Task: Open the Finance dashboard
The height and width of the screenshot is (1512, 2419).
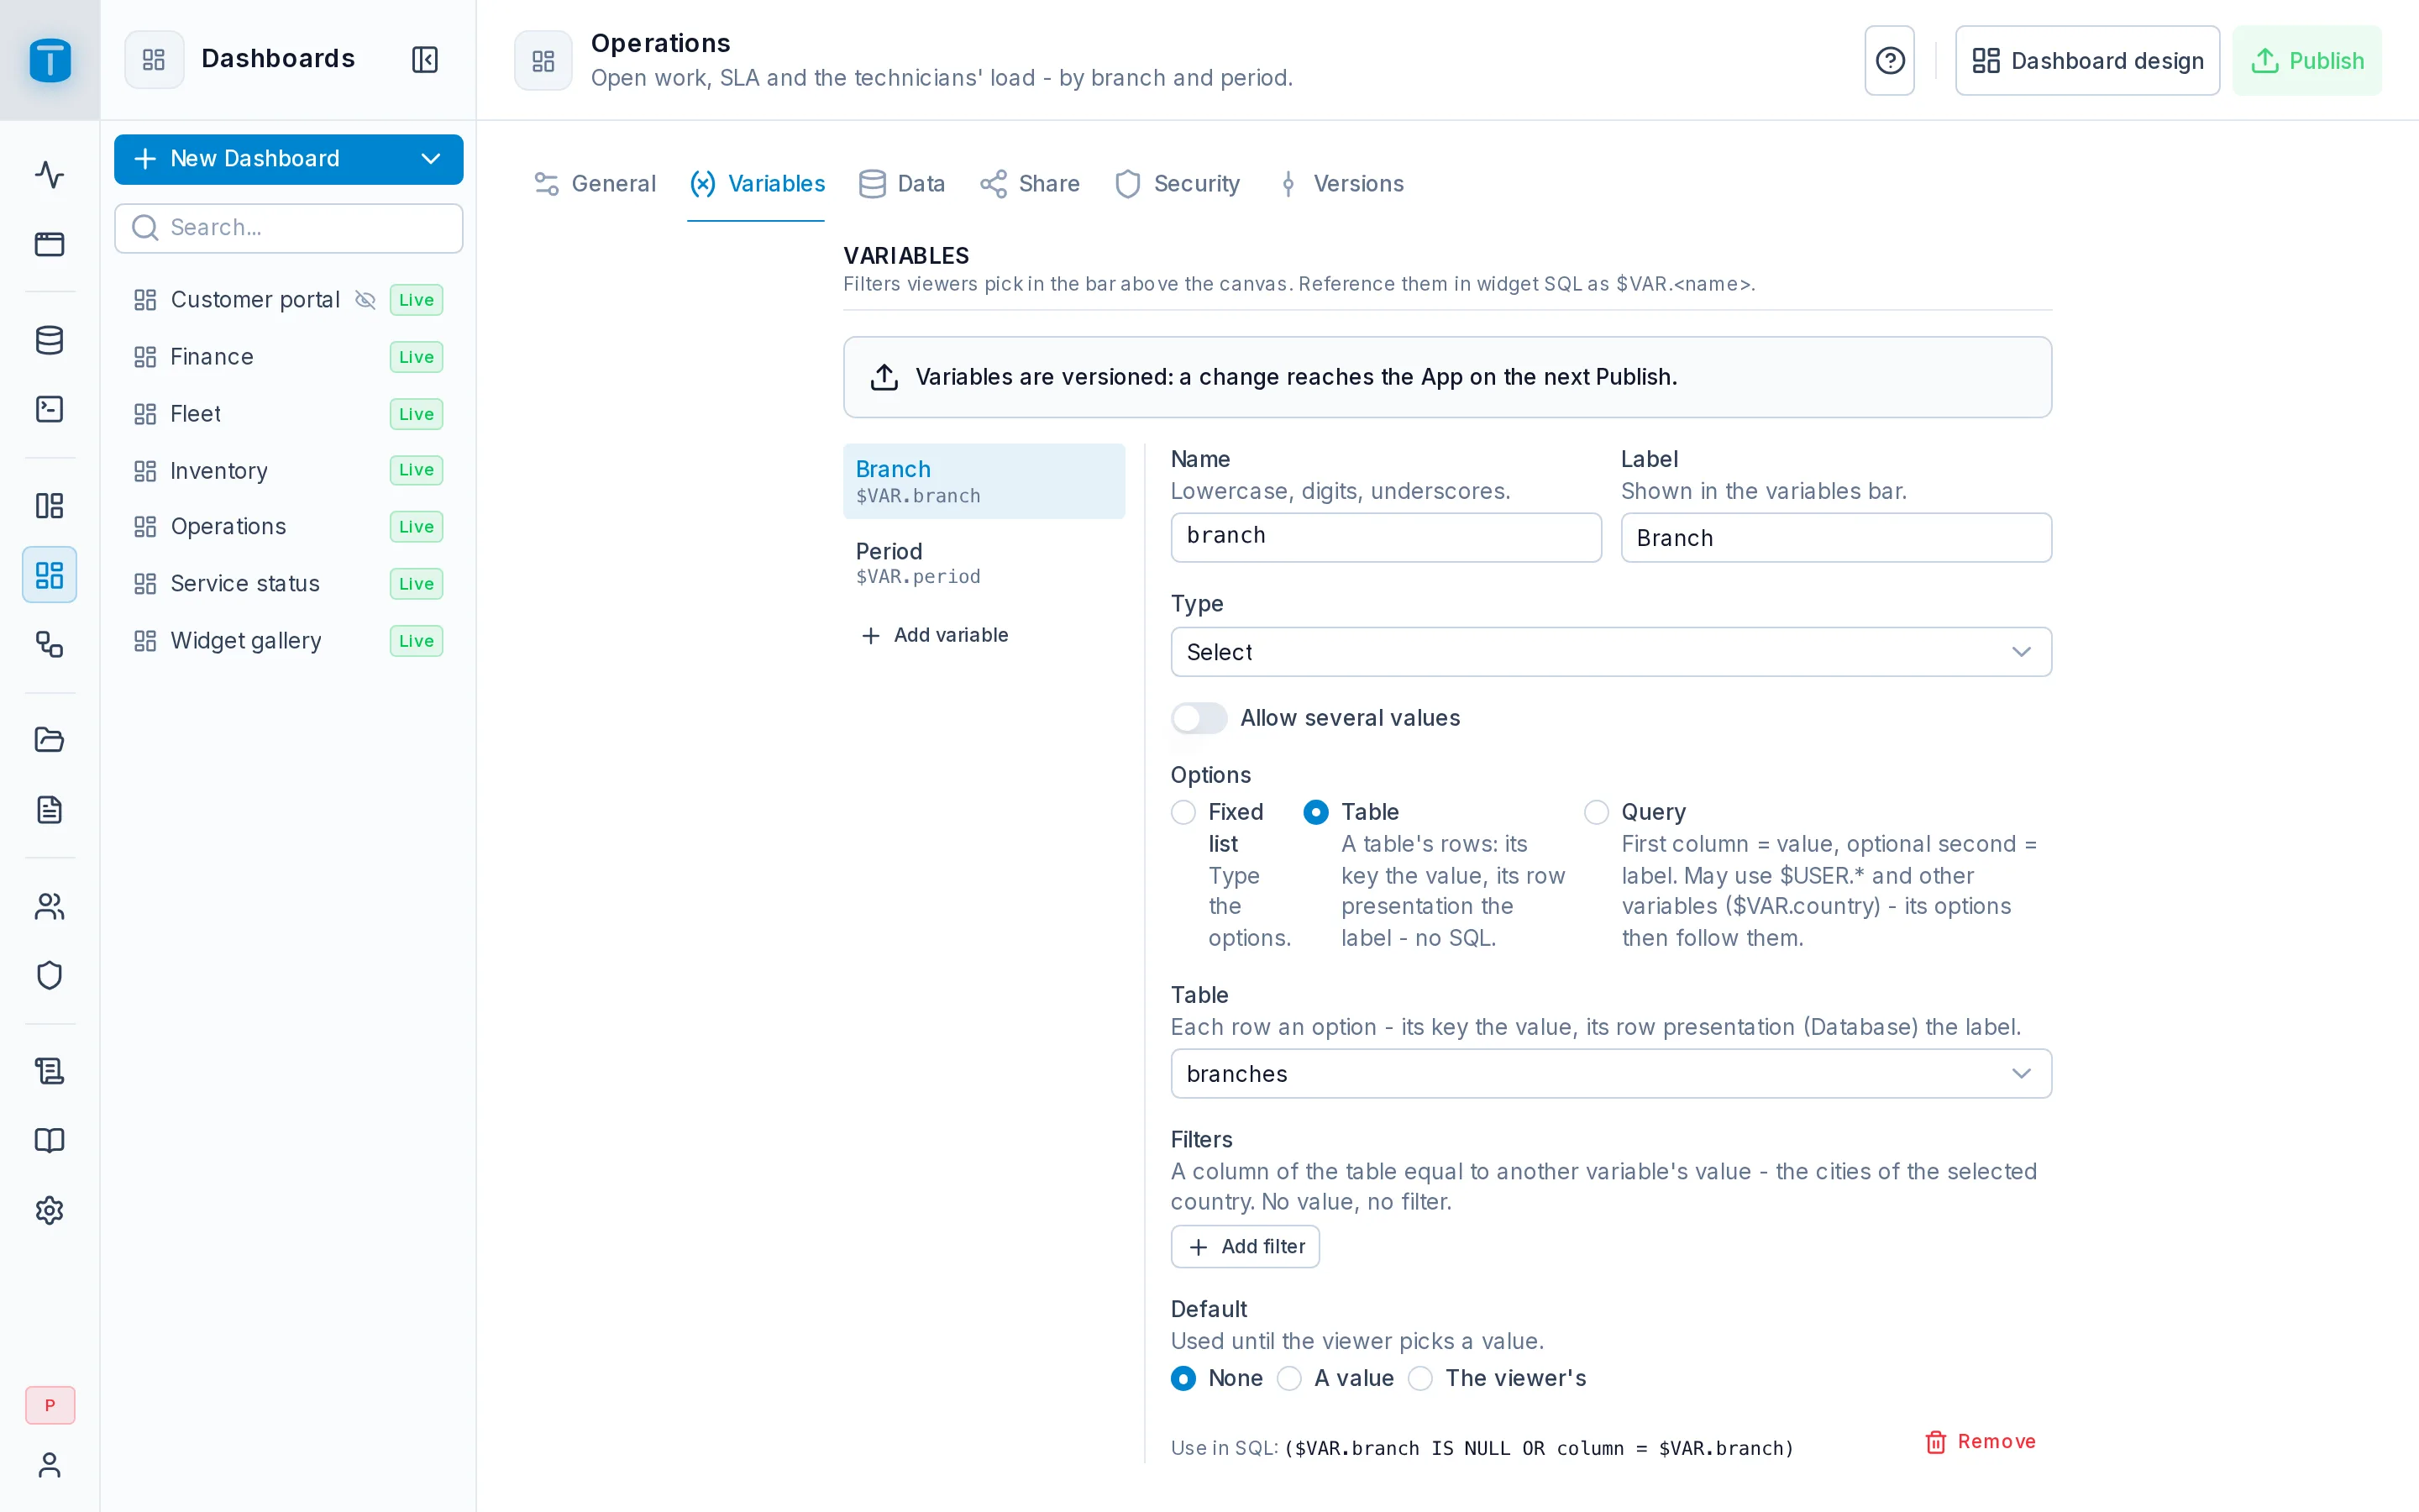Action: pyautogui.click(x=288, y=357)
